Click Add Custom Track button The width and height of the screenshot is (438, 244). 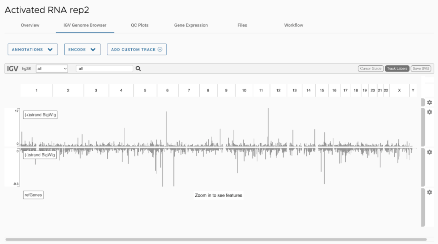point(137,50)
